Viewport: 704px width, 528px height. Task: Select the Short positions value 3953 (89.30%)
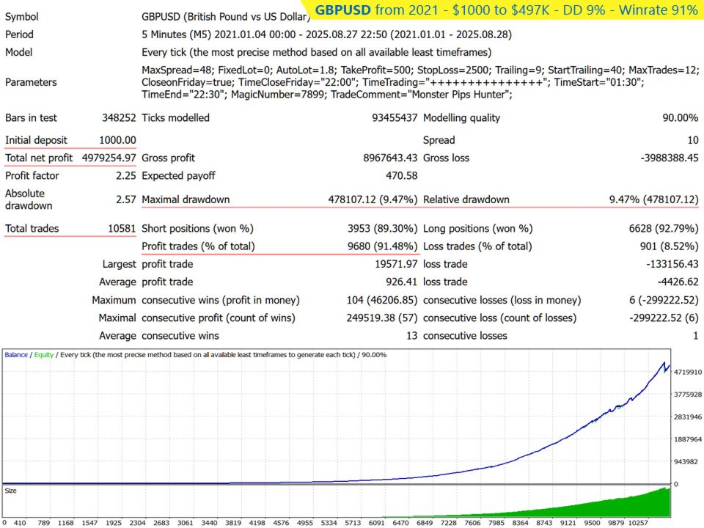[383, 229]
